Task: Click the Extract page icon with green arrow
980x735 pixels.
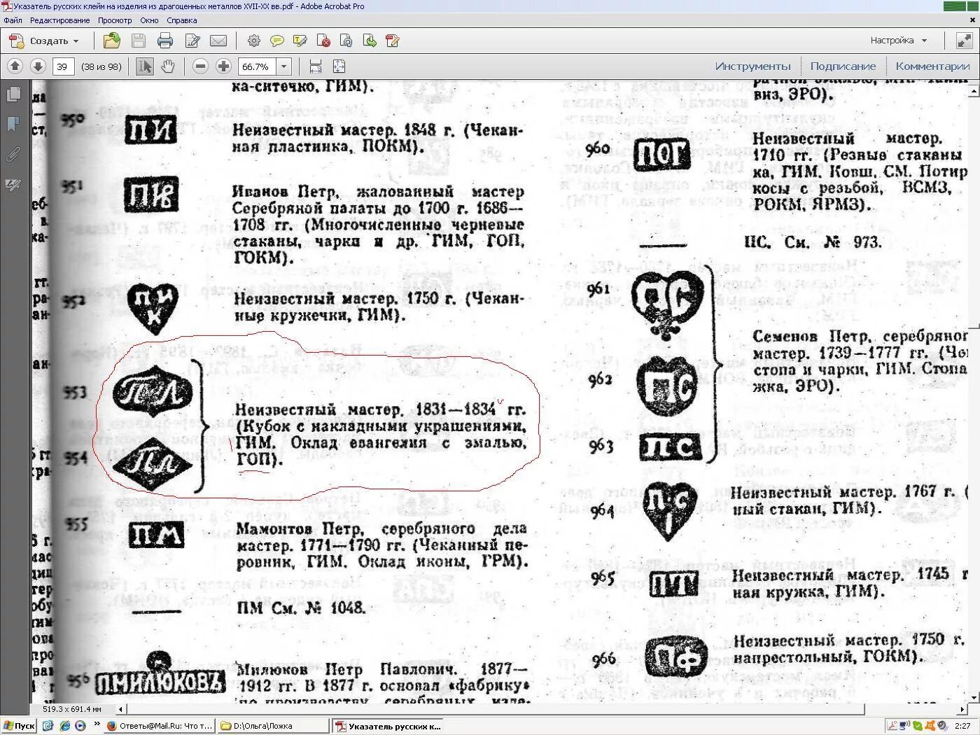Action: [x=370, y=41]
